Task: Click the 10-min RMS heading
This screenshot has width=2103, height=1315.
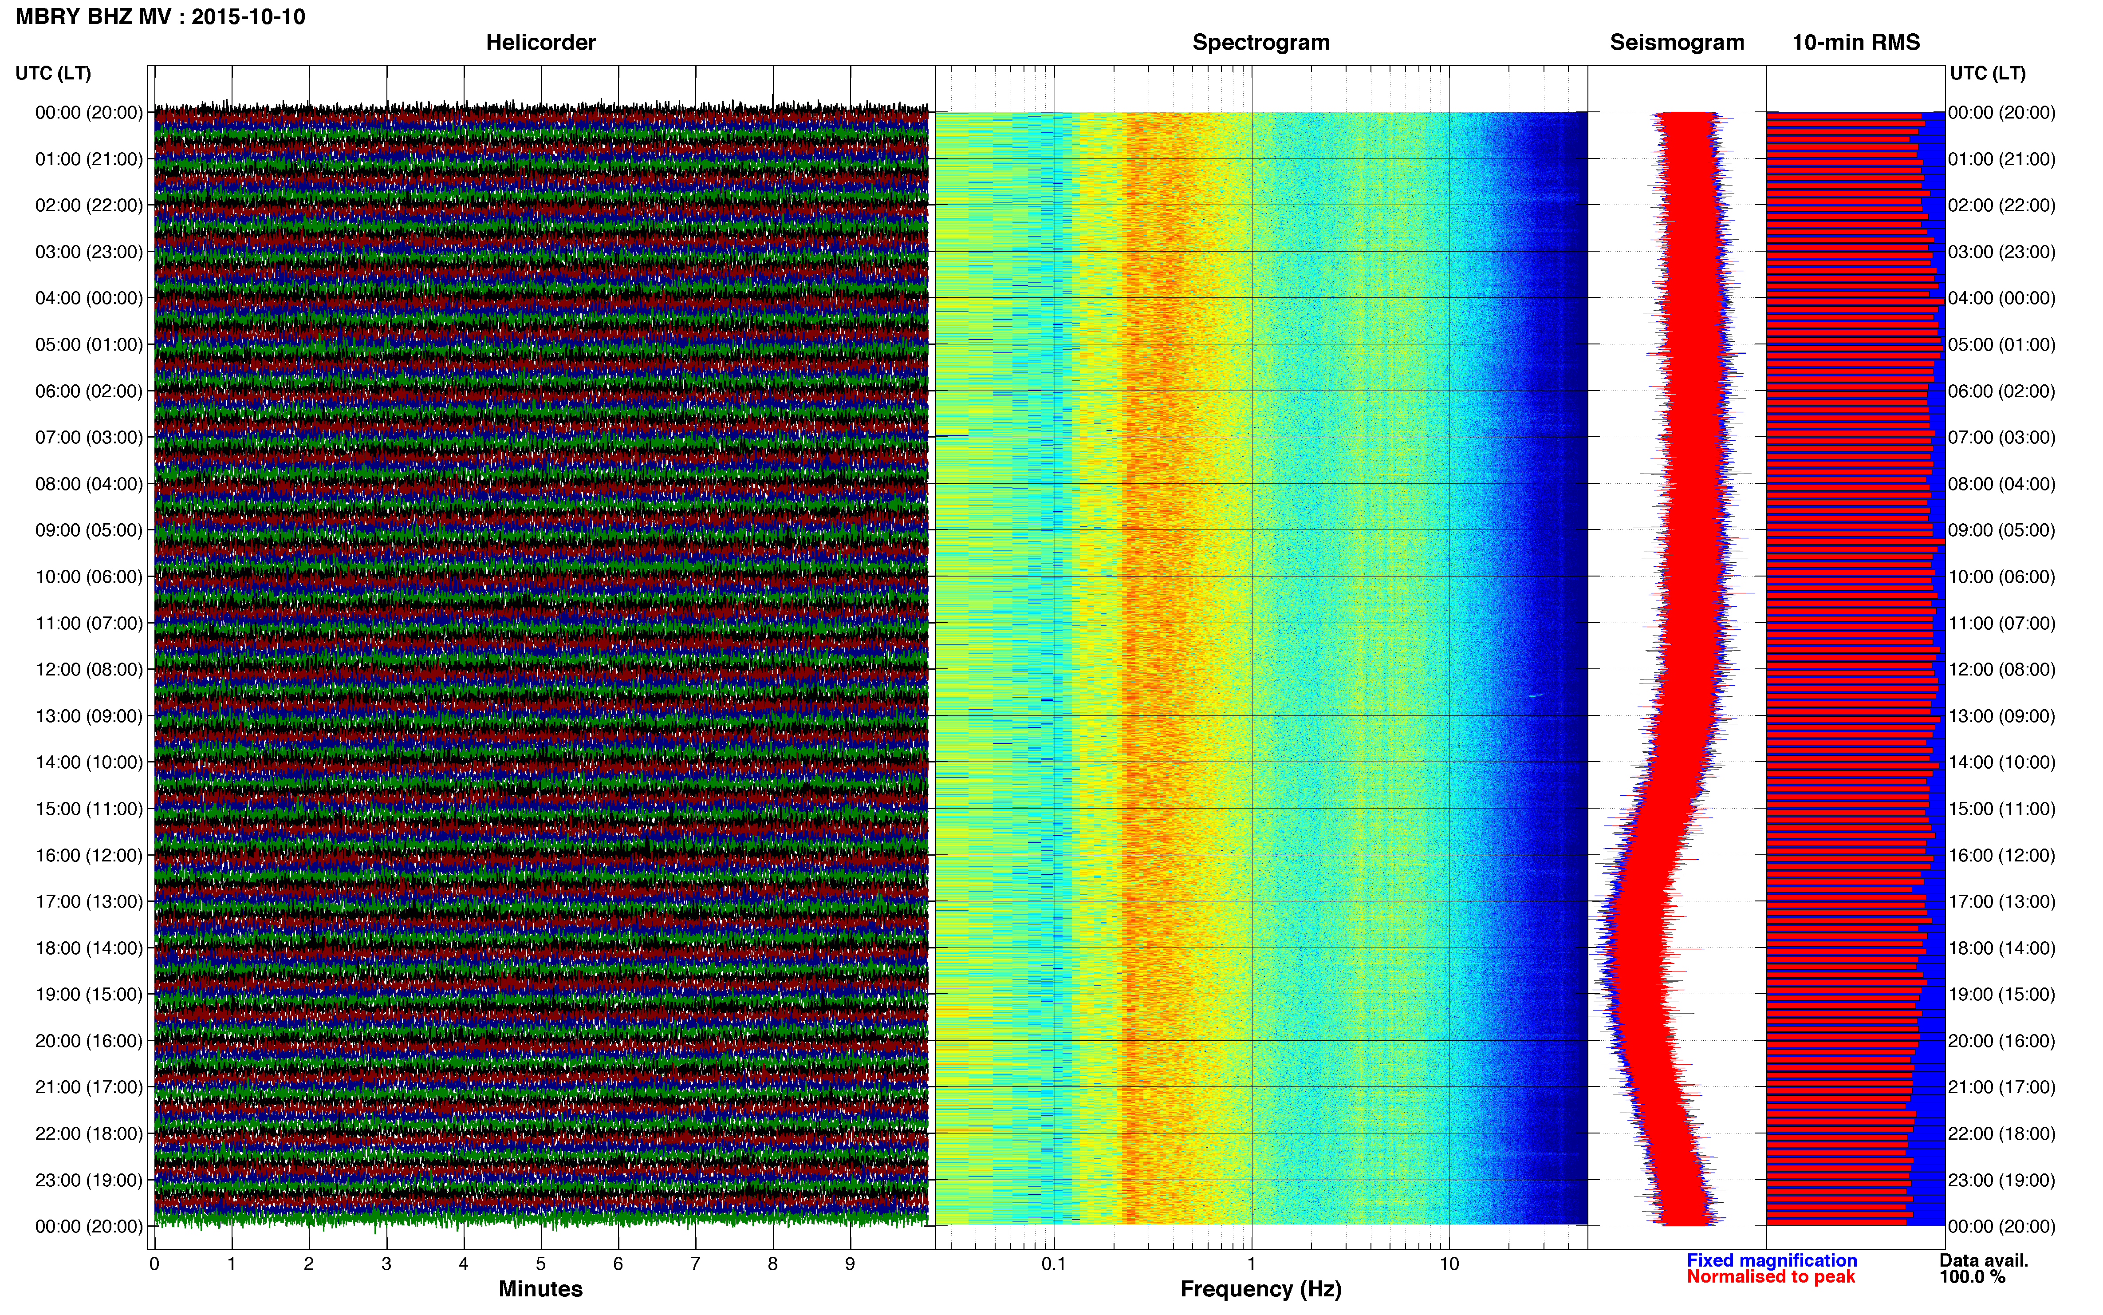Action: click(1856, 43)
